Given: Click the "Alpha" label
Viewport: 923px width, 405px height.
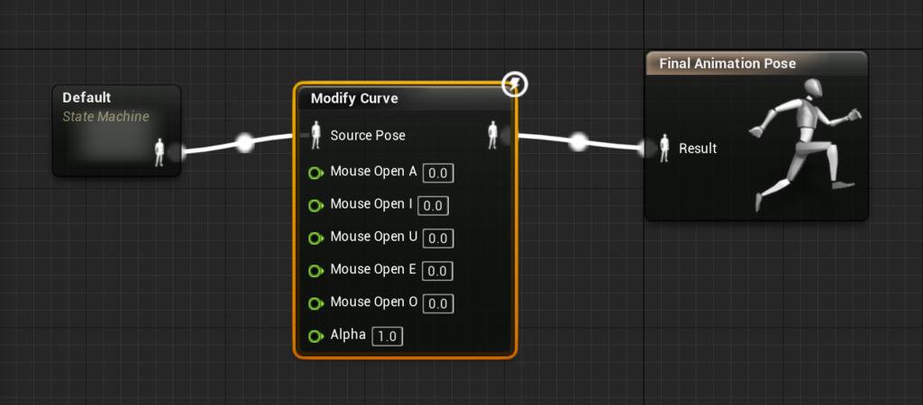Looking at the screenshot, I should tap(348, 335).
